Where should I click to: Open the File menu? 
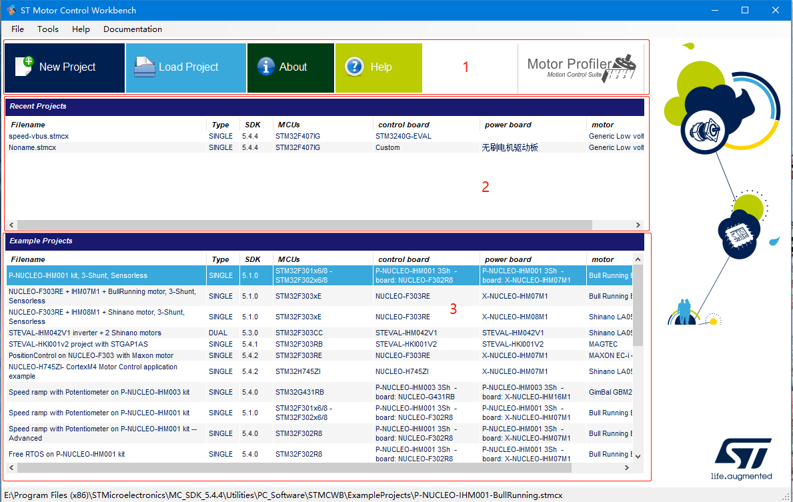click(x=18, y=29)
